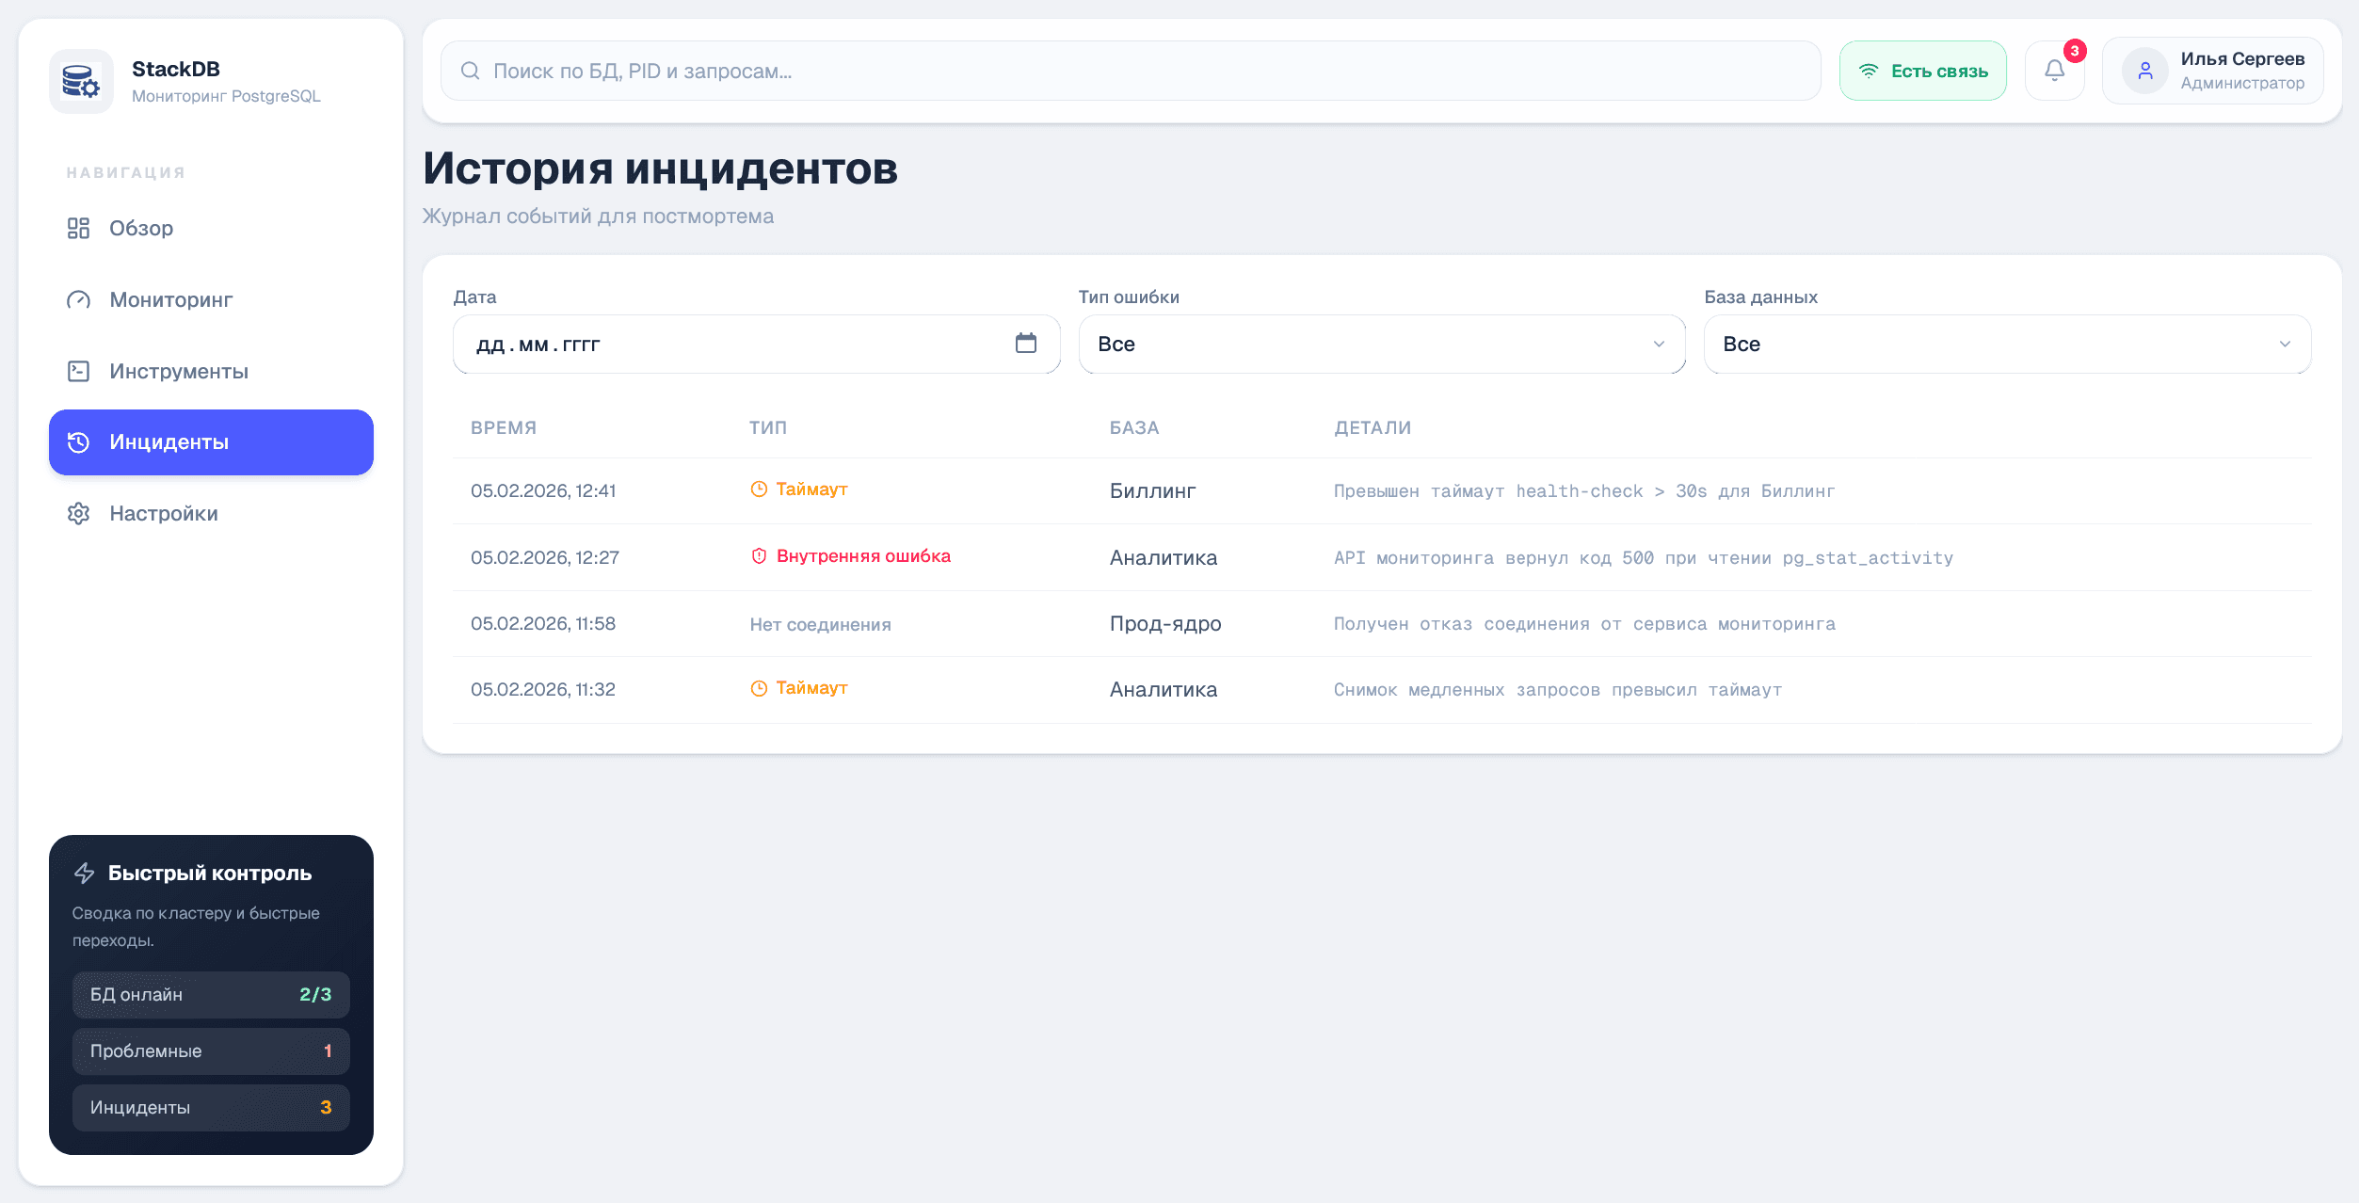
Task: Click the lightning icon in Быстрый контроль panel
Action: pyautogui.click(x=84, y=873)
